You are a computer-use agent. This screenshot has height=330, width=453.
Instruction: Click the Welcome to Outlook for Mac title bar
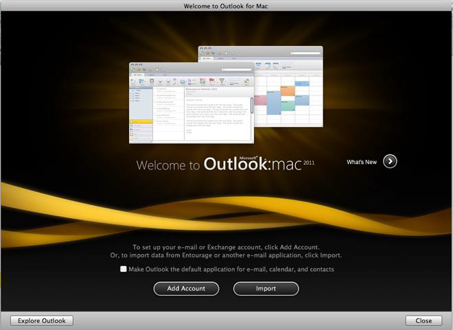tap(226, 5)
